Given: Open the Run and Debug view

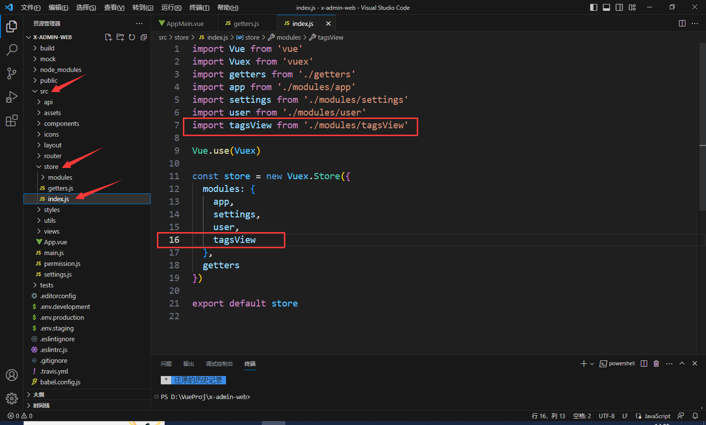Looking at the screenshot, I should pos(12,97).
